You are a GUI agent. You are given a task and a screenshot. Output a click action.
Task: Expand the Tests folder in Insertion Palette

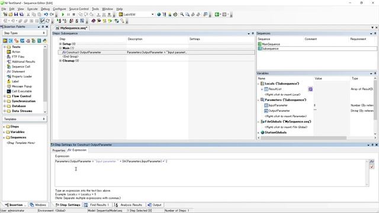click(4, 47)
